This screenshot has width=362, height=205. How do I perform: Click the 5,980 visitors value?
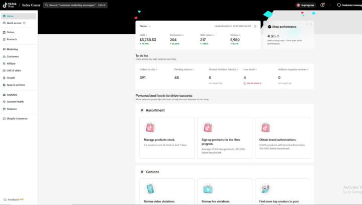point(235,40)
